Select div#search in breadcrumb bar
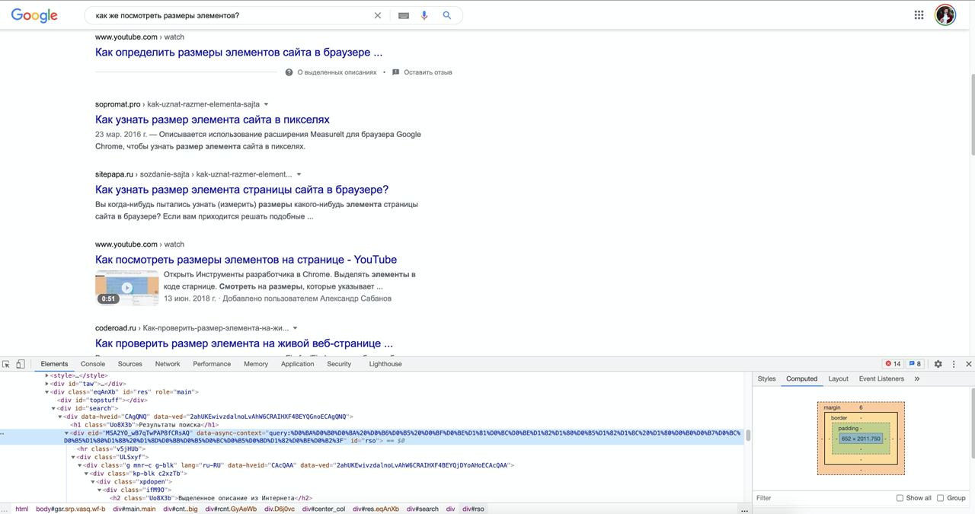975x514 pixels. pyautogui.click(x=423, y=509)
